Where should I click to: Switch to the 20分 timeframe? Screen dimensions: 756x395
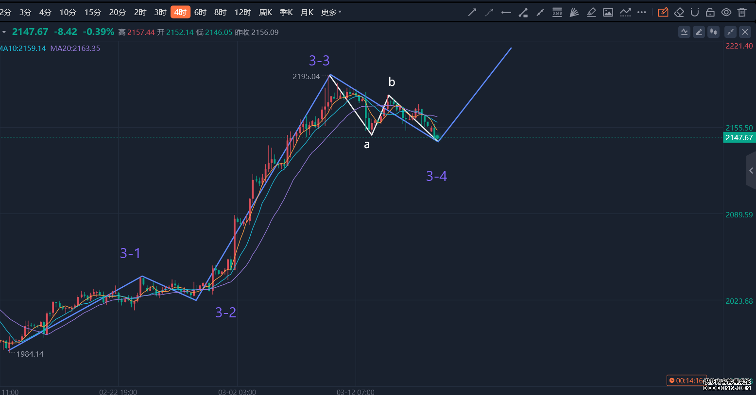point(117,12)
